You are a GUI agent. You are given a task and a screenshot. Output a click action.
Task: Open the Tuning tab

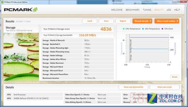tap(147, 10)
